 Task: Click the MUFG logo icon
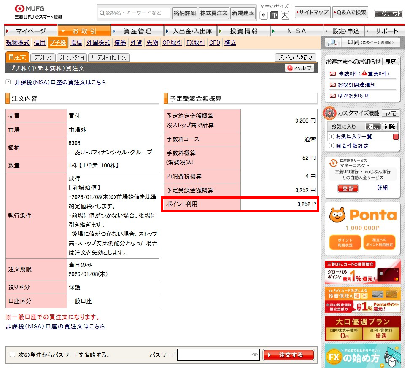[x=19, y=8]
